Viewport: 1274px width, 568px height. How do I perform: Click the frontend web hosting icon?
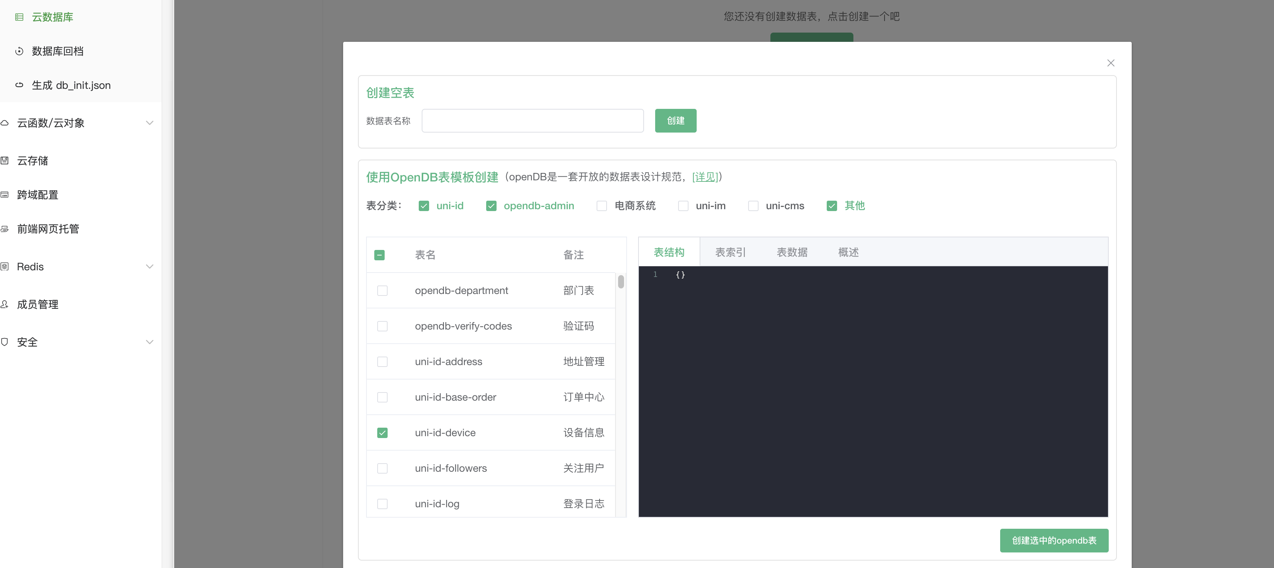click(5, 229)
